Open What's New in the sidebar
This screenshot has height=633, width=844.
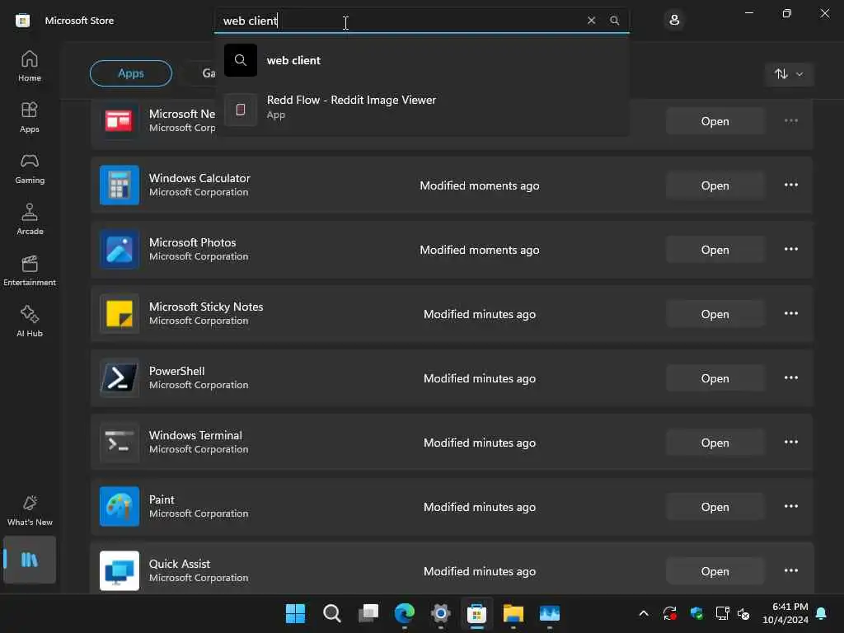click(x=30, y=510)
